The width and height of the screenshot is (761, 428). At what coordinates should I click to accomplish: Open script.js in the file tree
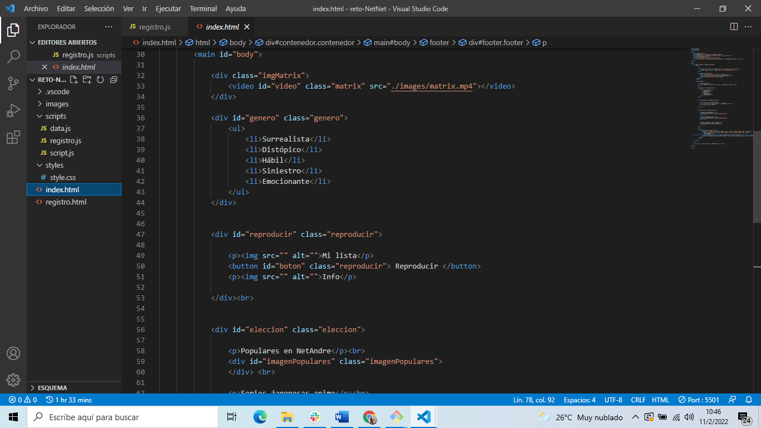(x=74, y=153)
